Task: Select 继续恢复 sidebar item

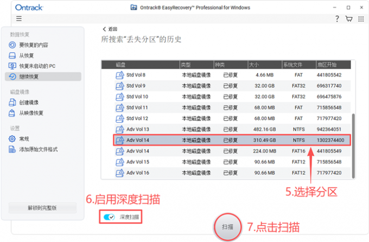Action: pos(43,77)
